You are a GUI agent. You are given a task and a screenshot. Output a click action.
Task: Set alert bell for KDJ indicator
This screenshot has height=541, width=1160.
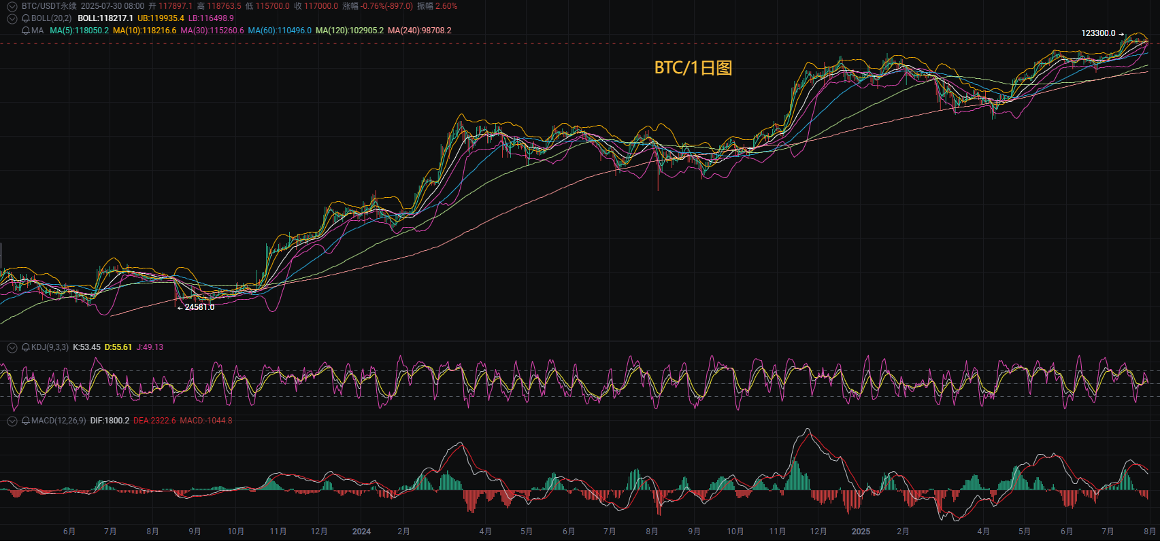click(26, 347)
